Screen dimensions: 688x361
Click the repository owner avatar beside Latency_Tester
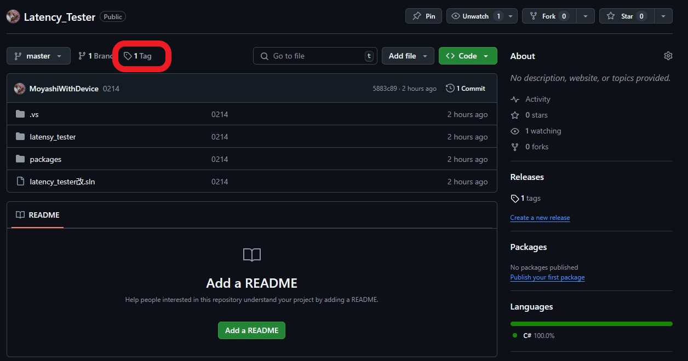pyautogui.click(x=13, y=16)
